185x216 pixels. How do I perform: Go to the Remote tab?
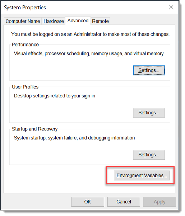(x=100, y=21)
